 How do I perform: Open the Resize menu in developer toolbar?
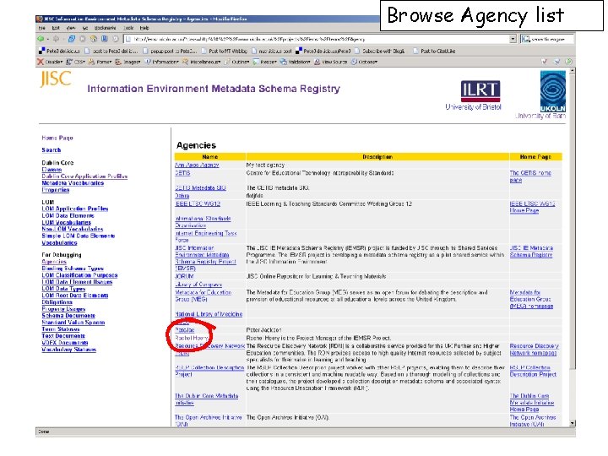265,62
